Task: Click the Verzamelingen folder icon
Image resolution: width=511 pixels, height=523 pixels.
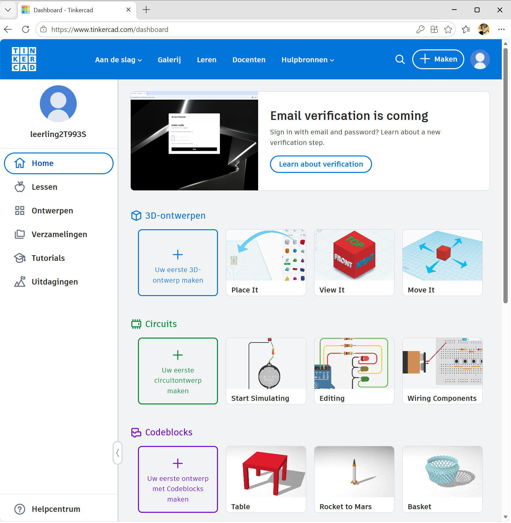Action: (20, 234)
